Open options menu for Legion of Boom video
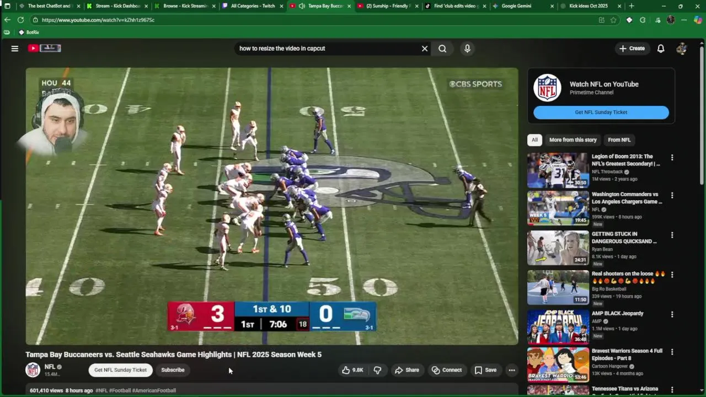 (672, 158)
